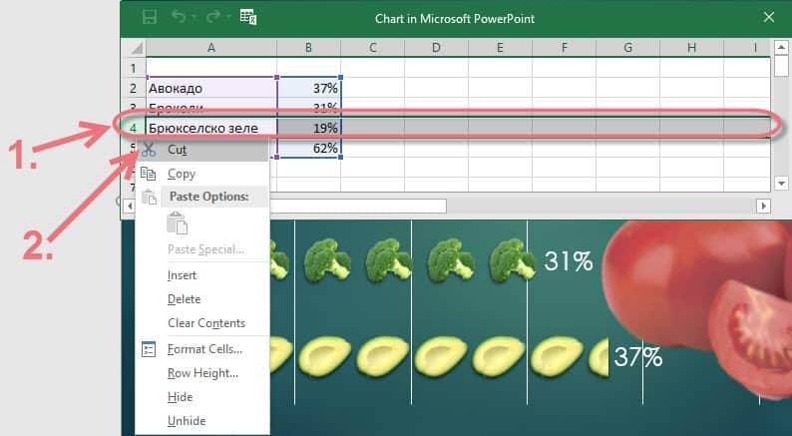Select column E header
Image resolution: width=792 pixels, height=436 pixels.
(x=500, y=48)
